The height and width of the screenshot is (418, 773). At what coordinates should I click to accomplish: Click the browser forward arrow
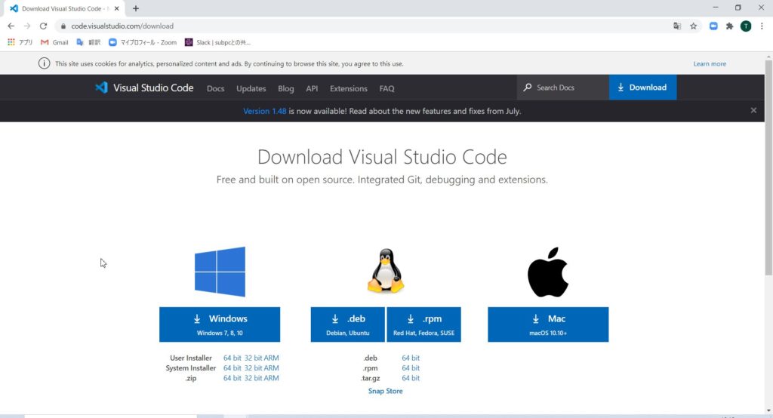pos(27,26)
